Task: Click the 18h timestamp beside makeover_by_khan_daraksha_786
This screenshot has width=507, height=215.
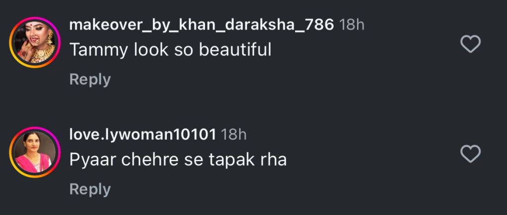Action: pos(352,25)
